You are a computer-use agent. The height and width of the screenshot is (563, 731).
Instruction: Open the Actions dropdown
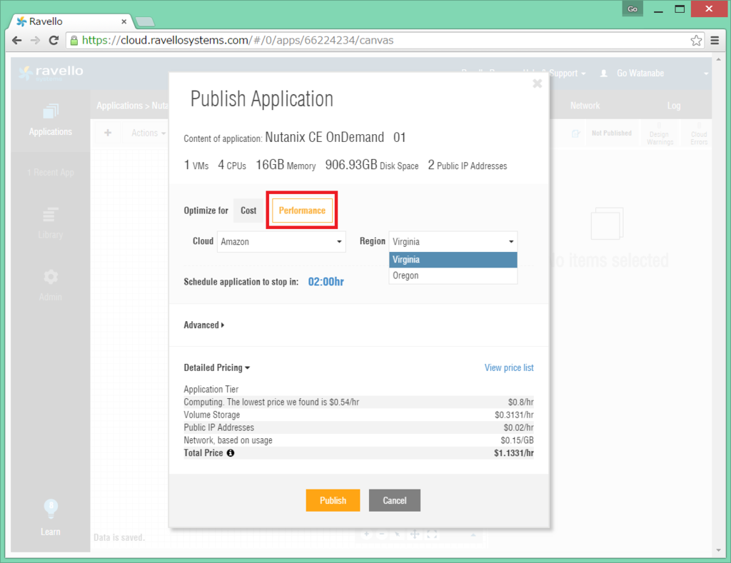point(148,133)
